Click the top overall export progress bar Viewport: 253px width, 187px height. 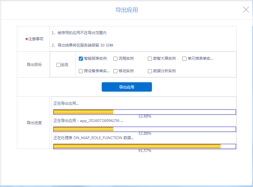(x=144, y=112)
